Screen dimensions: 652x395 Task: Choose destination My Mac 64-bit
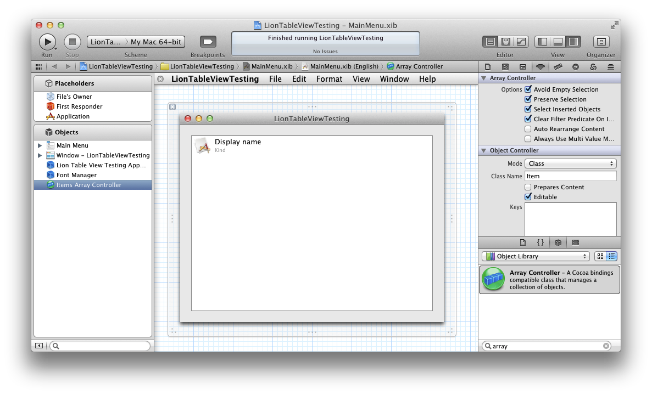[156, 42]
